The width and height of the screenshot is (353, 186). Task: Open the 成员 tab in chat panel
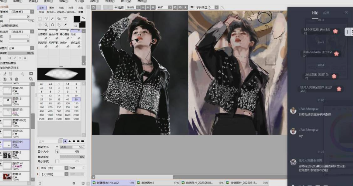point(326,13)
